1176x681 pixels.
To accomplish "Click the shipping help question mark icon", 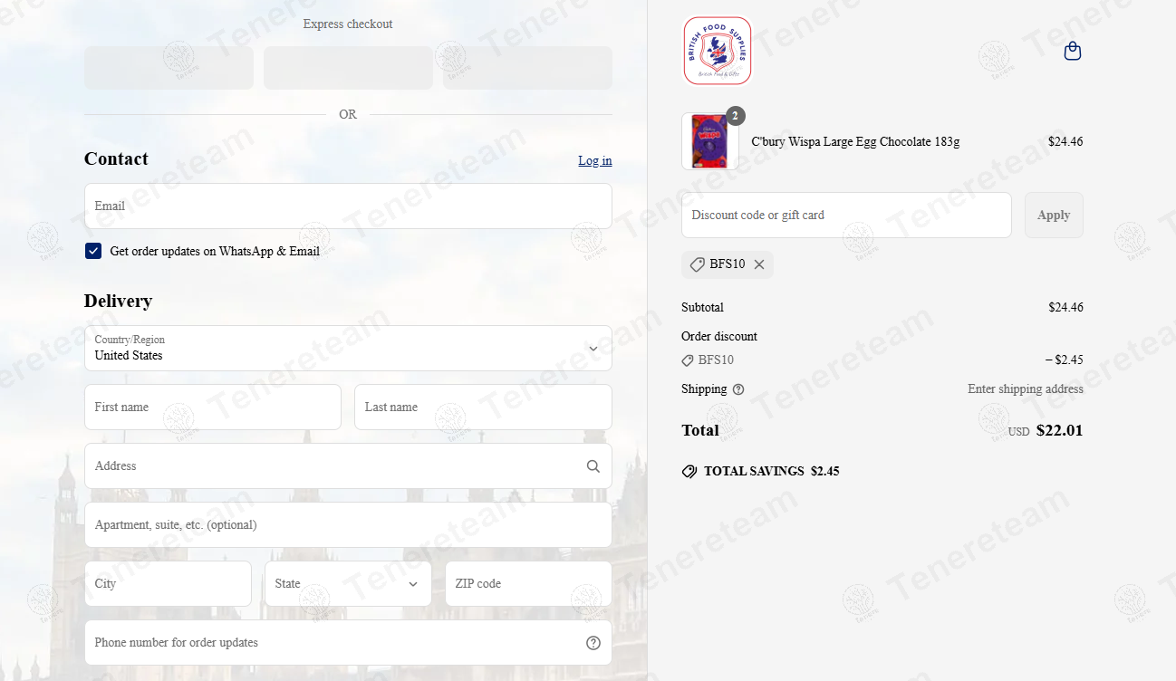I will 738,389.
